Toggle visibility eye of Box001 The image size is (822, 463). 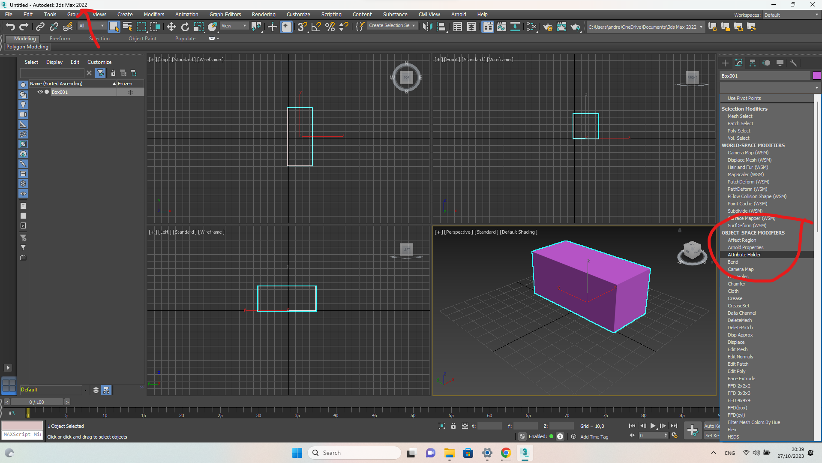pyautogui.click(x=40, y=92)
